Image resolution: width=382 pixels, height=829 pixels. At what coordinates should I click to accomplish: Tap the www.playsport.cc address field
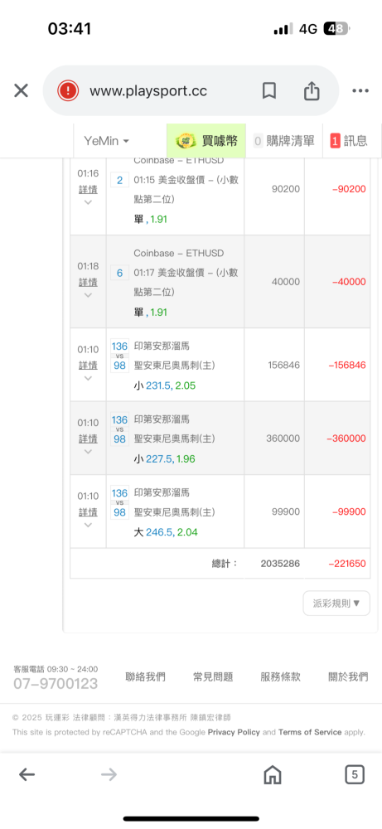click(x=148, y=91)
